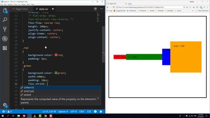Open the Debug view in activity bar
Viewport: 210px width, 118px height.
coord(5,39)
